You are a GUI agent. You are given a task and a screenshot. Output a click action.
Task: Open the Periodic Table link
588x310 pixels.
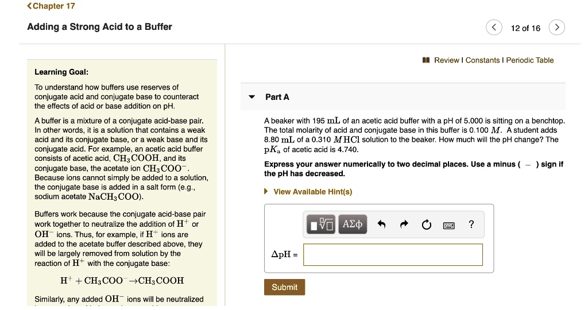click(x=529, y=60)
